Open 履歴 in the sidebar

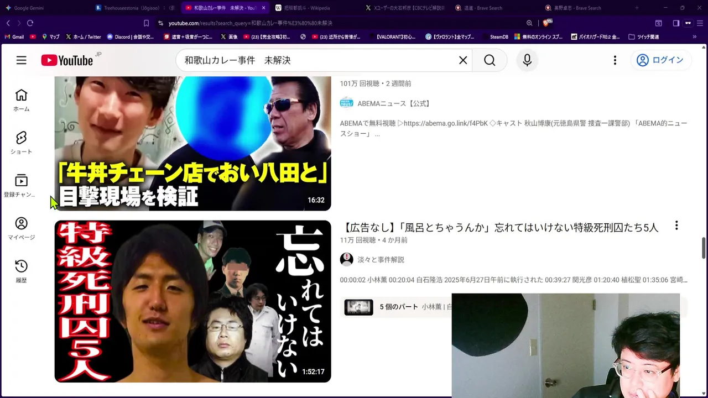tap(21, 272)
